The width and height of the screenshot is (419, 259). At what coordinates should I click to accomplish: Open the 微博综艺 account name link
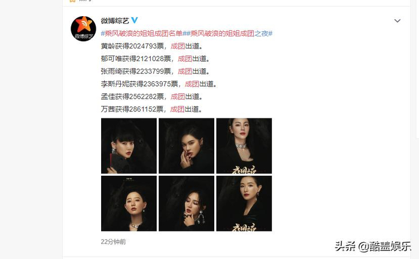[115, 20]
